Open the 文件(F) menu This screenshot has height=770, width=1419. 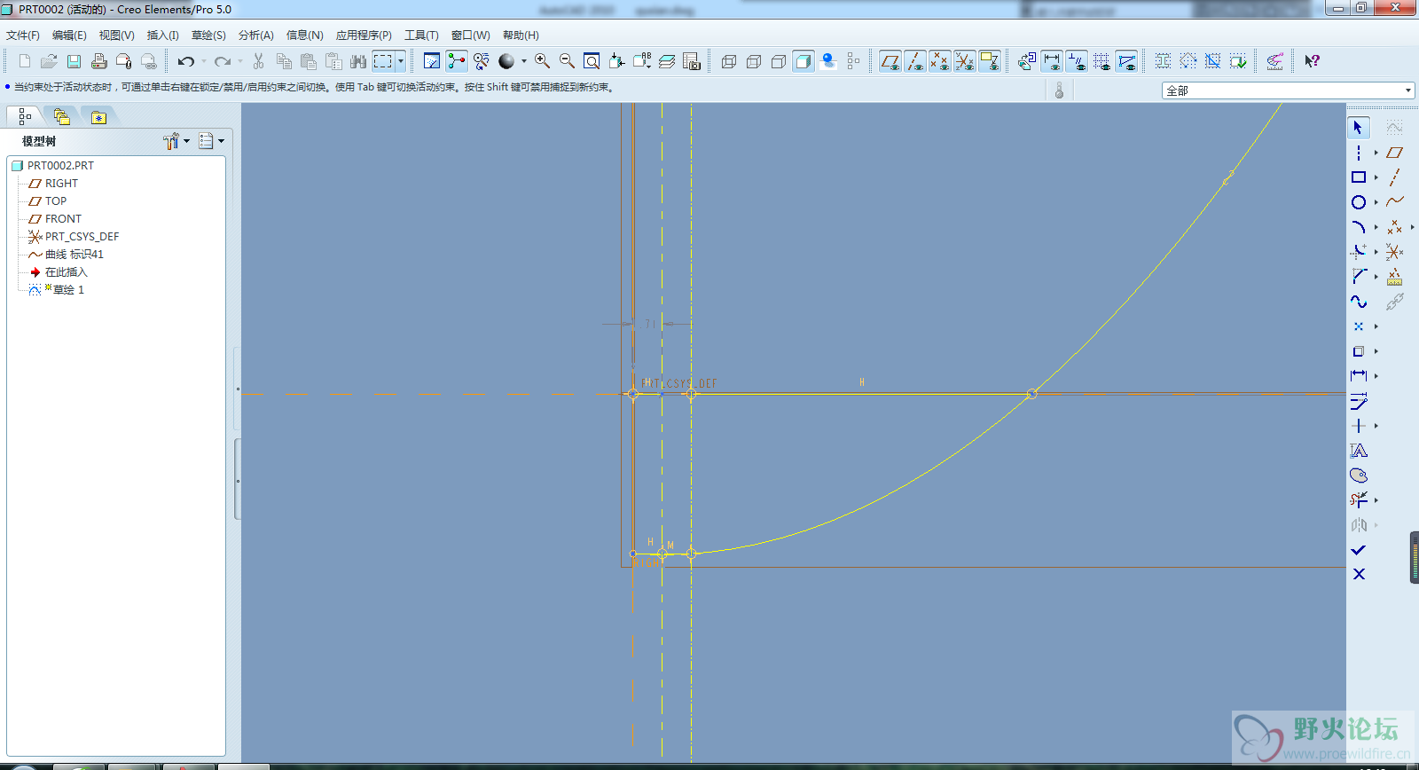click(x=23, y=35)
